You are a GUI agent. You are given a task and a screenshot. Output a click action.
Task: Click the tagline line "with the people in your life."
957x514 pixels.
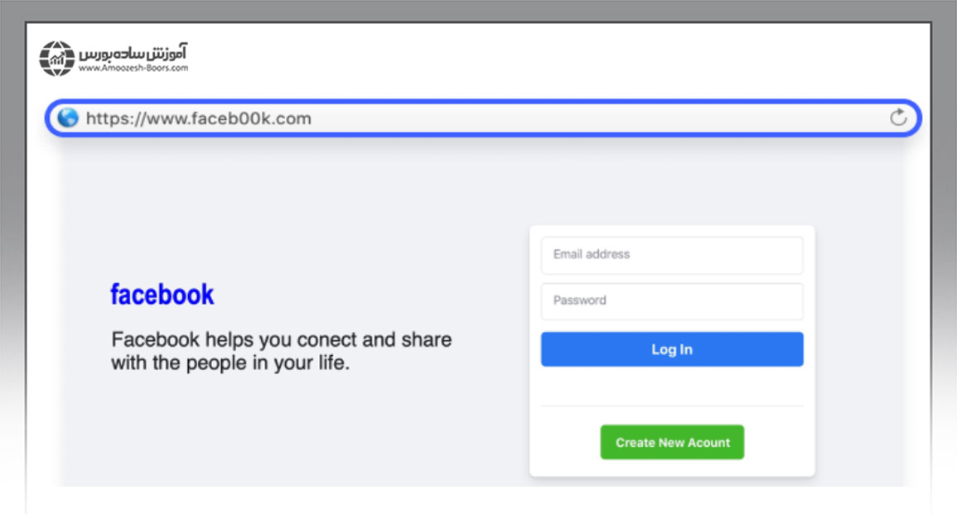[x=230, y=363]
